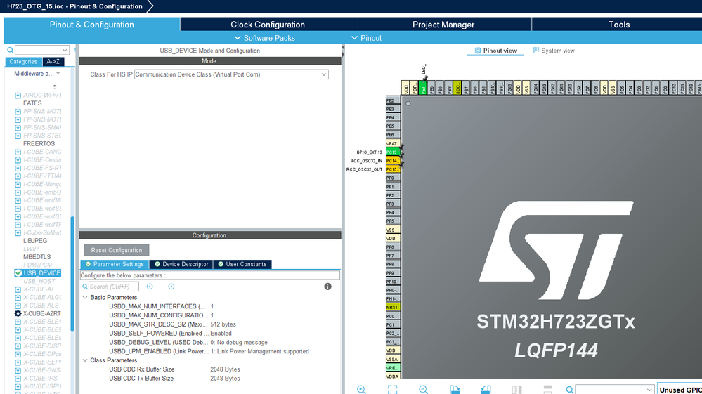The height and width of the screenshot is (394, 702).
Task: Click download icon beside X-CUBE-BLE1
Action: (18, 322)
